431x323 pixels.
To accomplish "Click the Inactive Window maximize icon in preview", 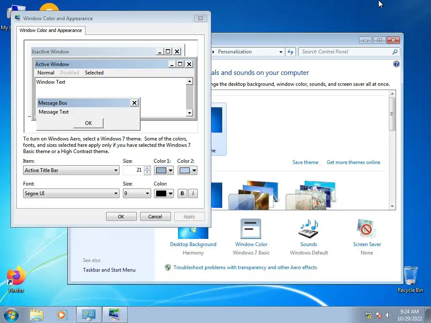I will (168, 51).
